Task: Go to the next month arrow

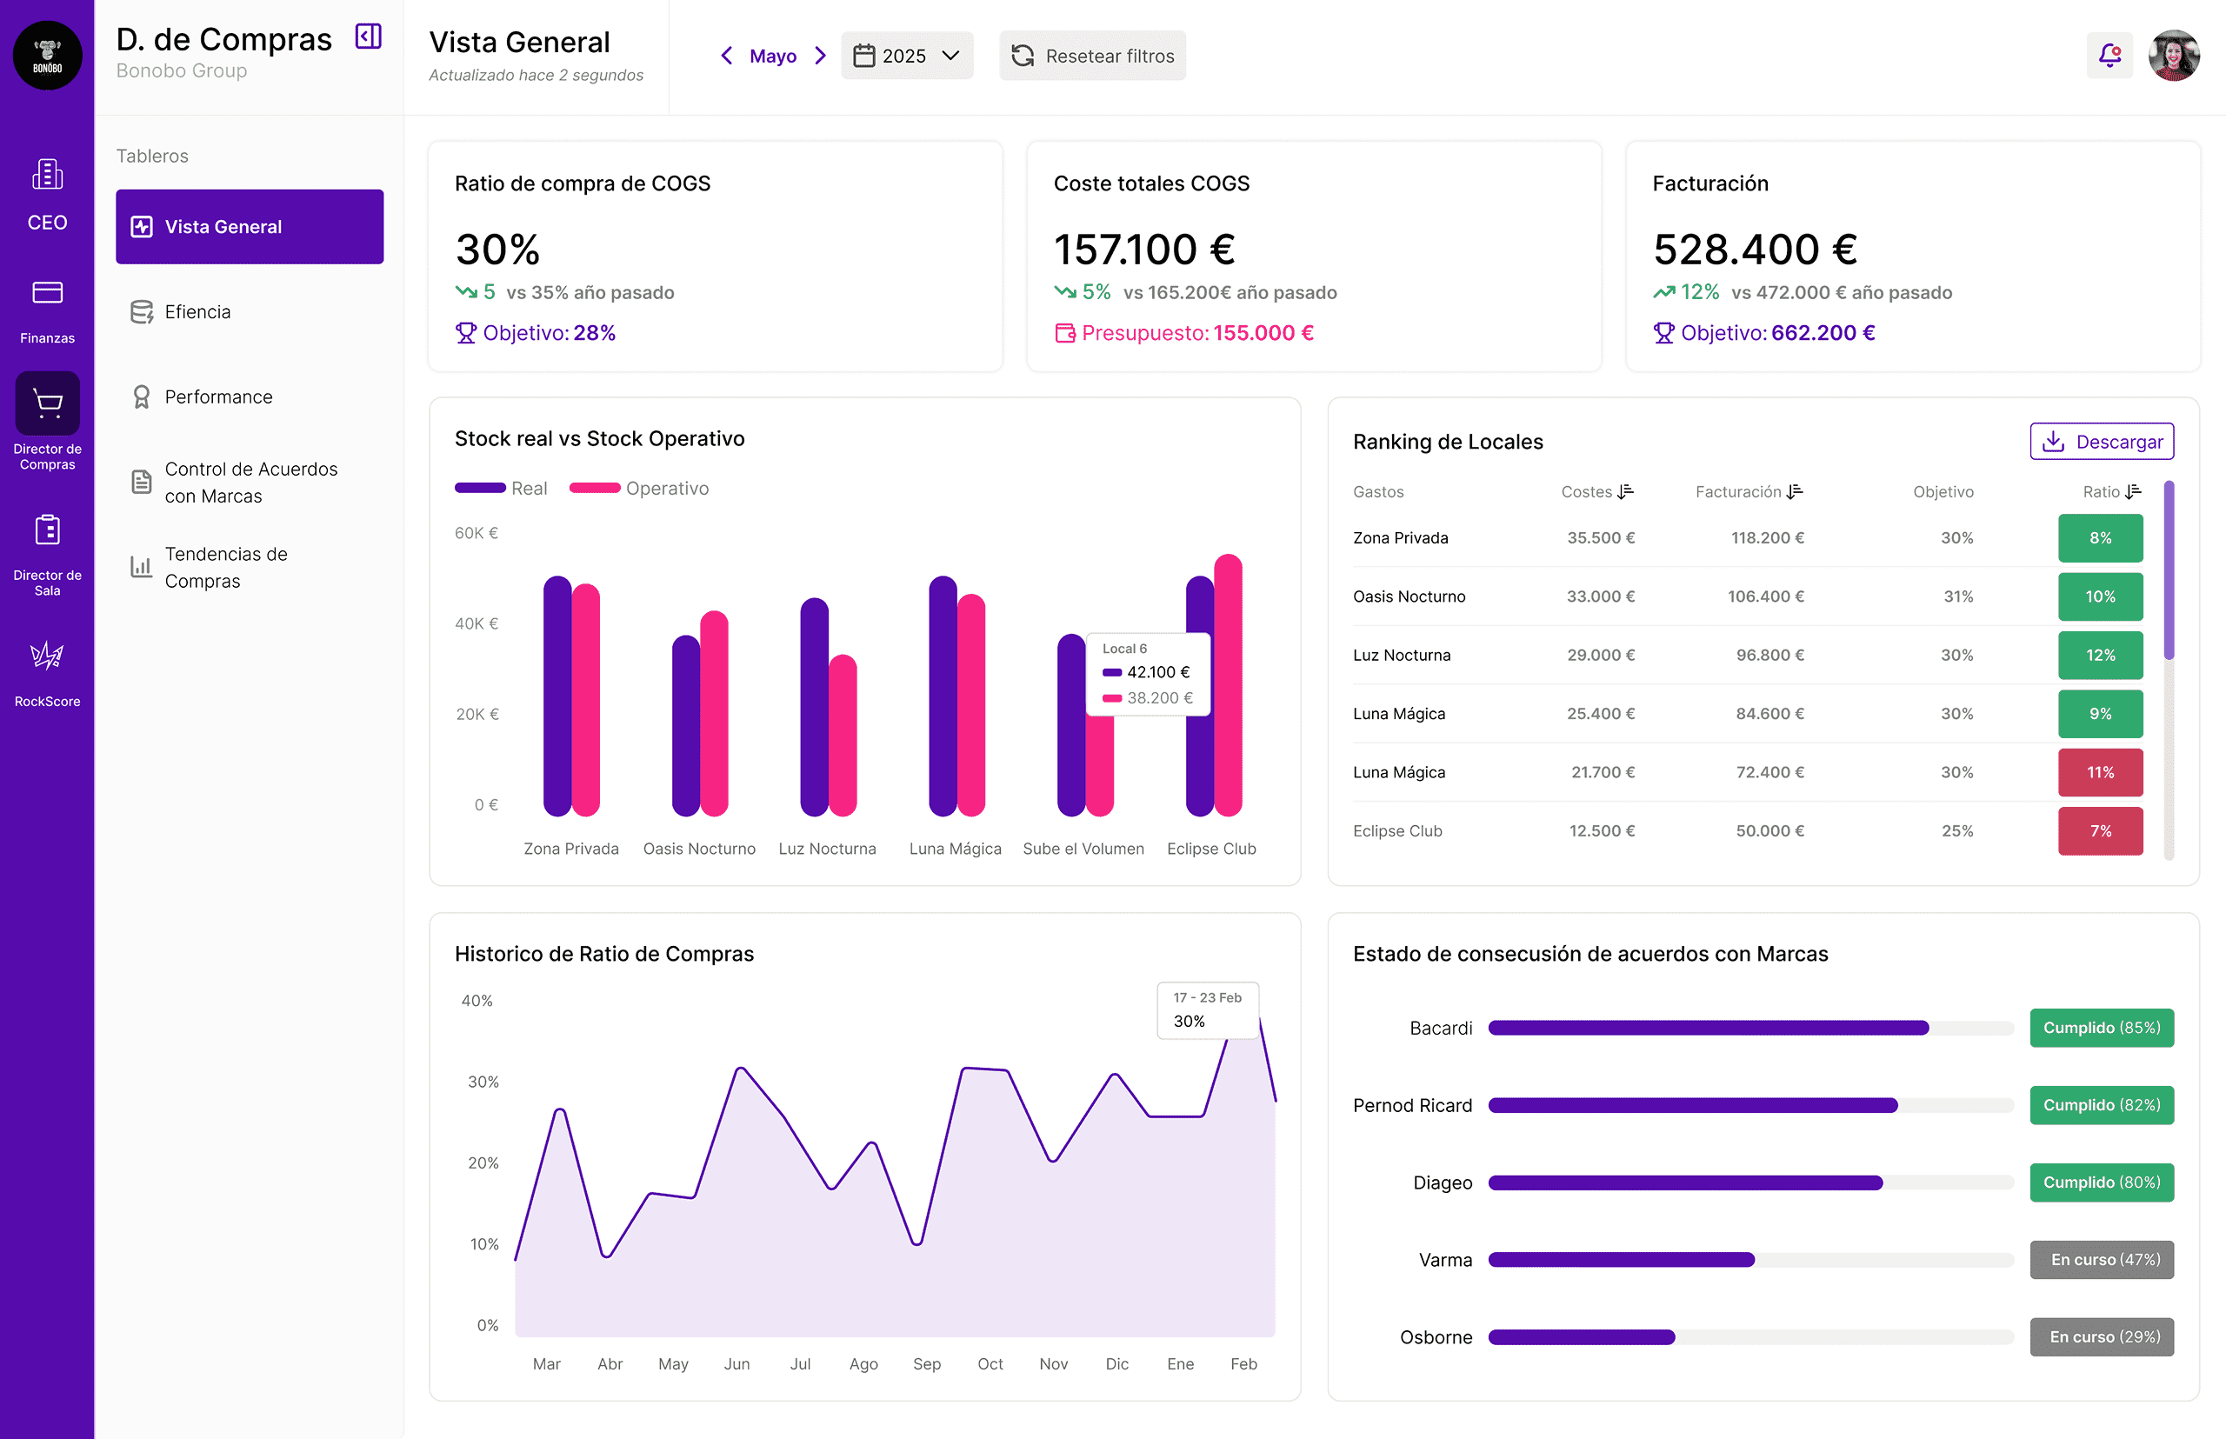Action: coord(820,55)
